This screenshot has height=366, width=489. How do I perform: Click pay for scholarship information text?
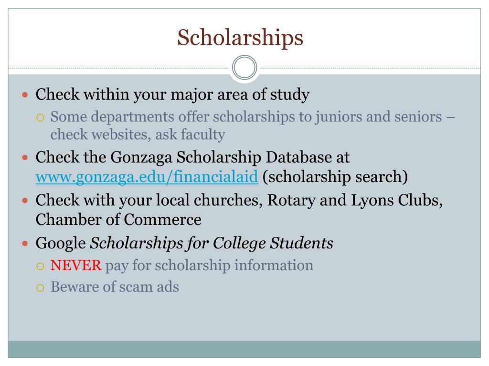[209, 265]
